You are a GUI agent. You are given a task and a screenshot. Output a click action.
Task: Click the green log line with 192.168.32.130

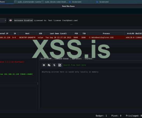point(16,74)
